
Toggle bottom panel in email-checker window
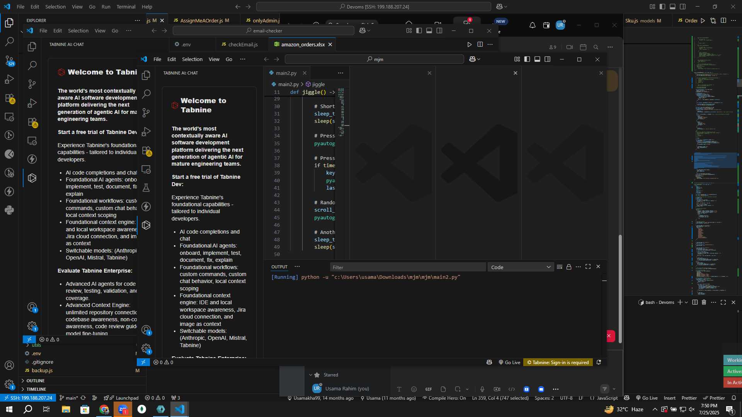429,31
